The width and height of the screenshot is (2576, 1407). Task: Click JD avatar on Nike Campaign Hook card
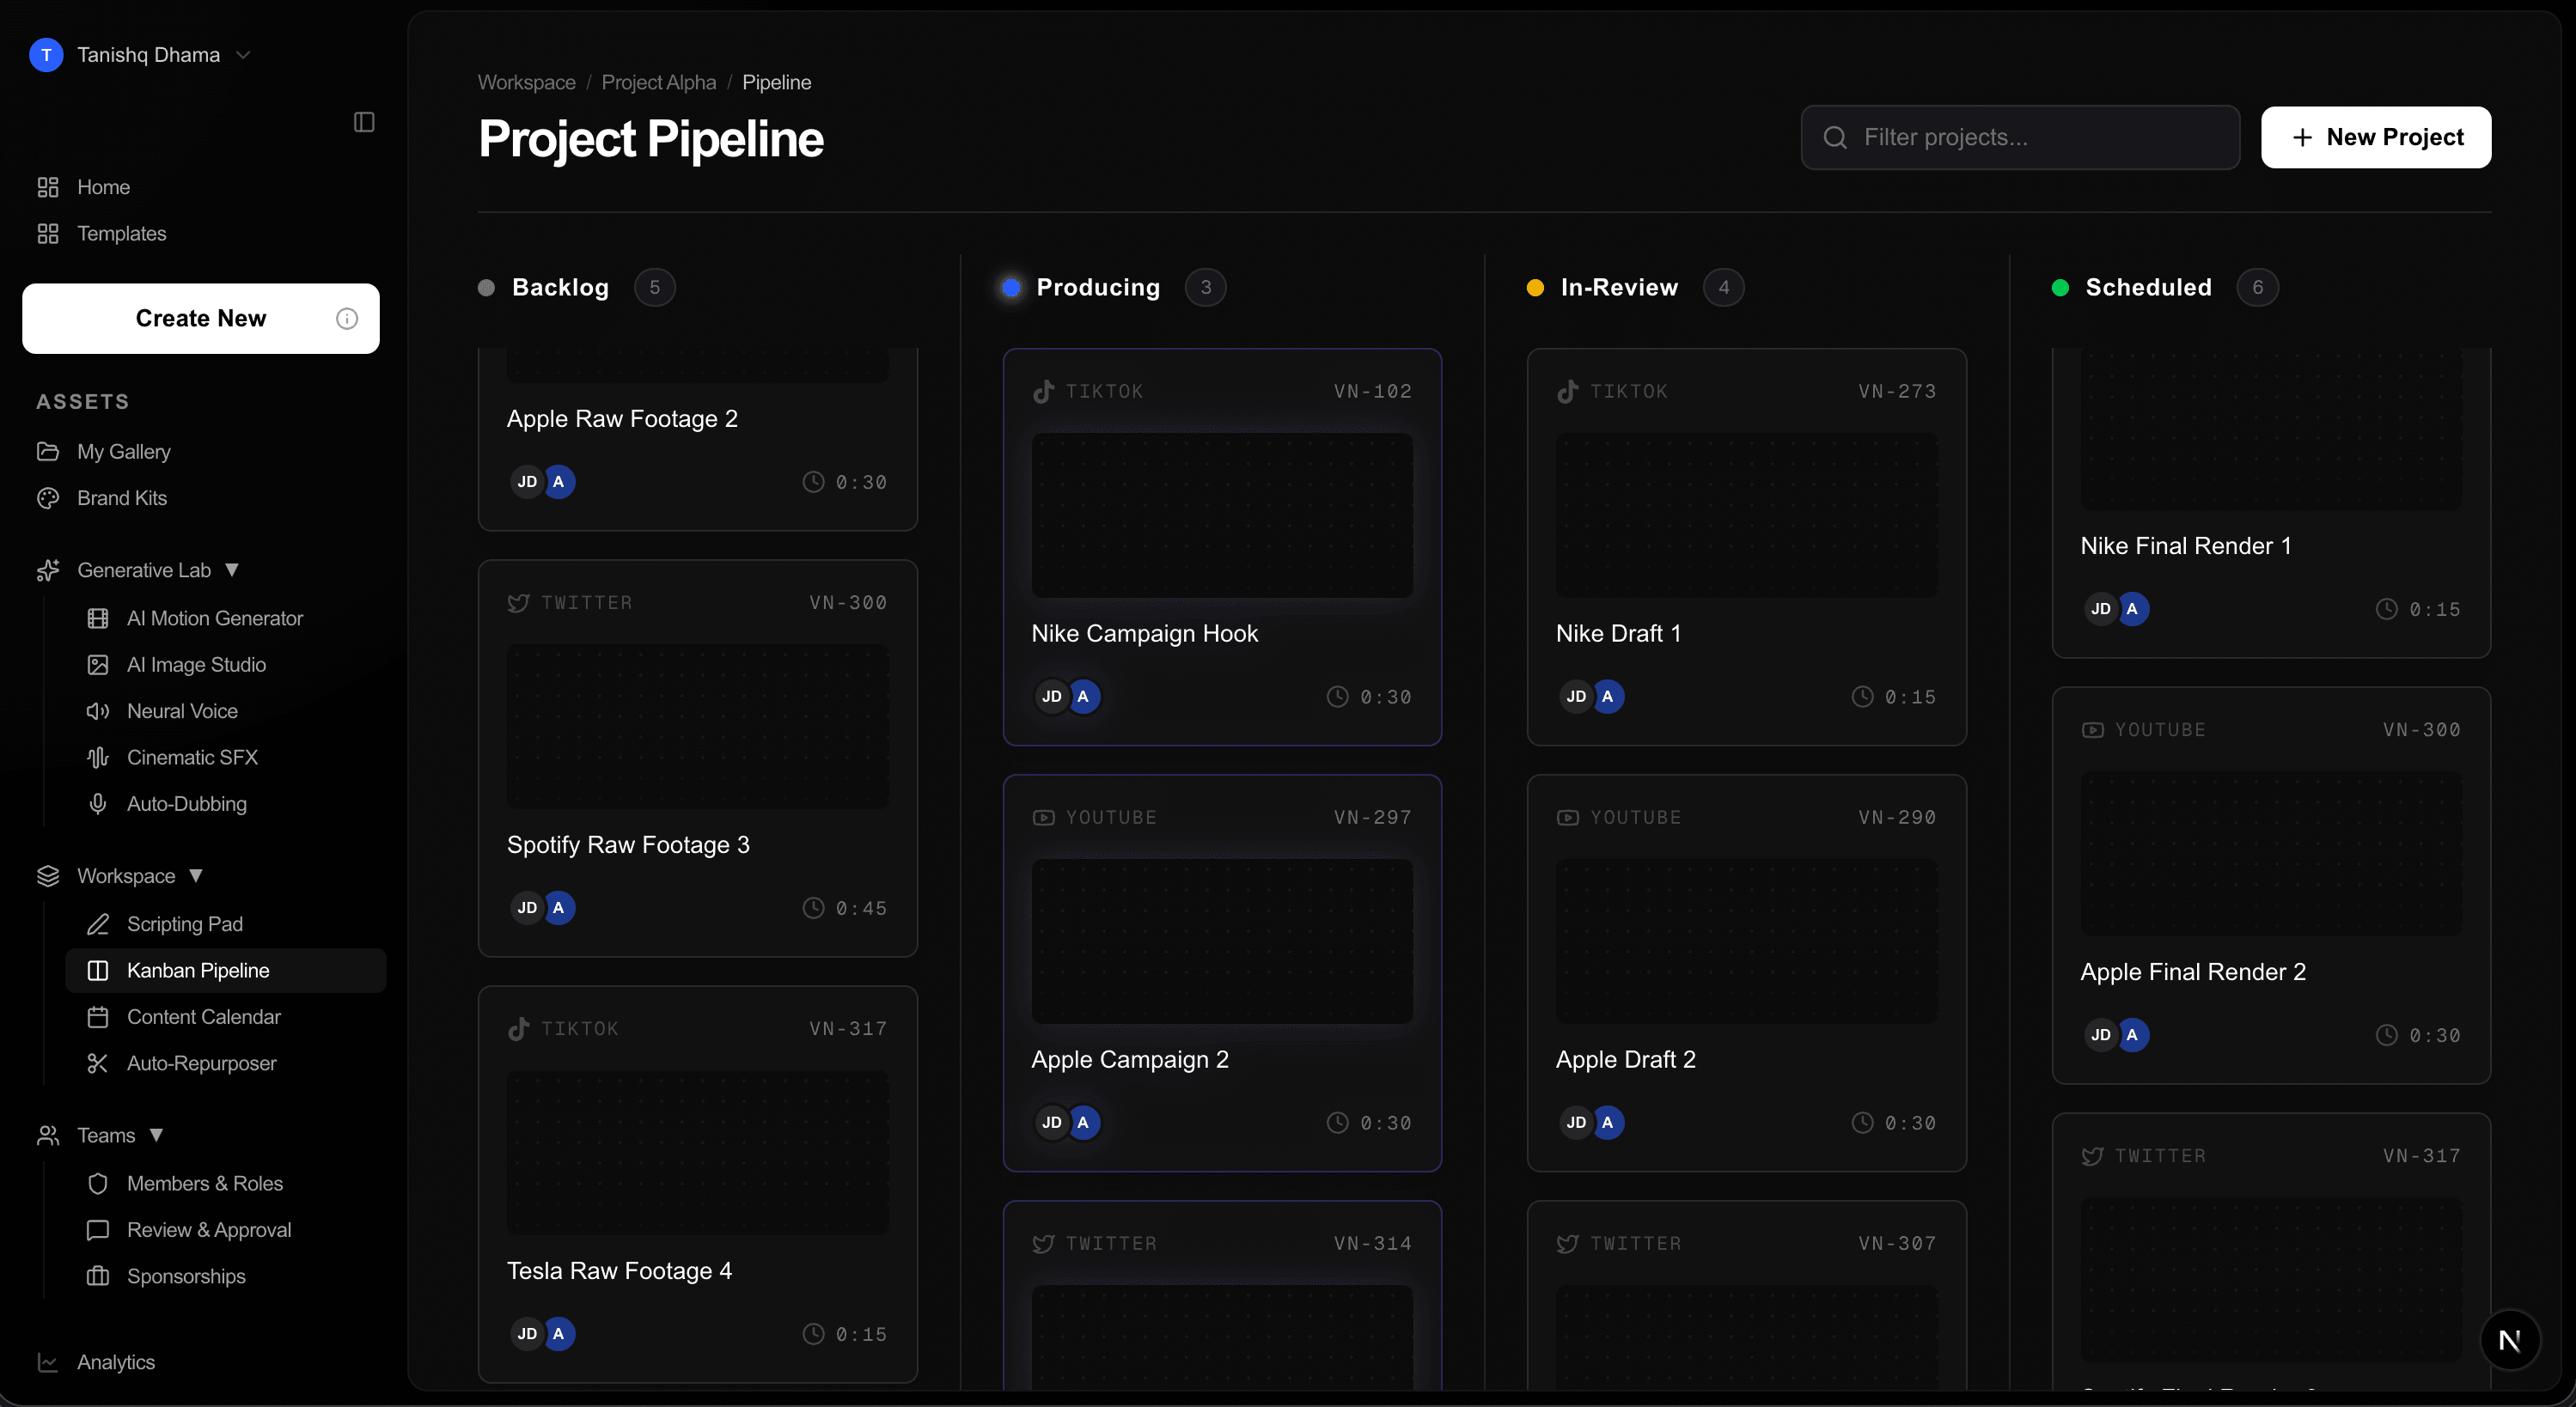(x=1052, y=696)
